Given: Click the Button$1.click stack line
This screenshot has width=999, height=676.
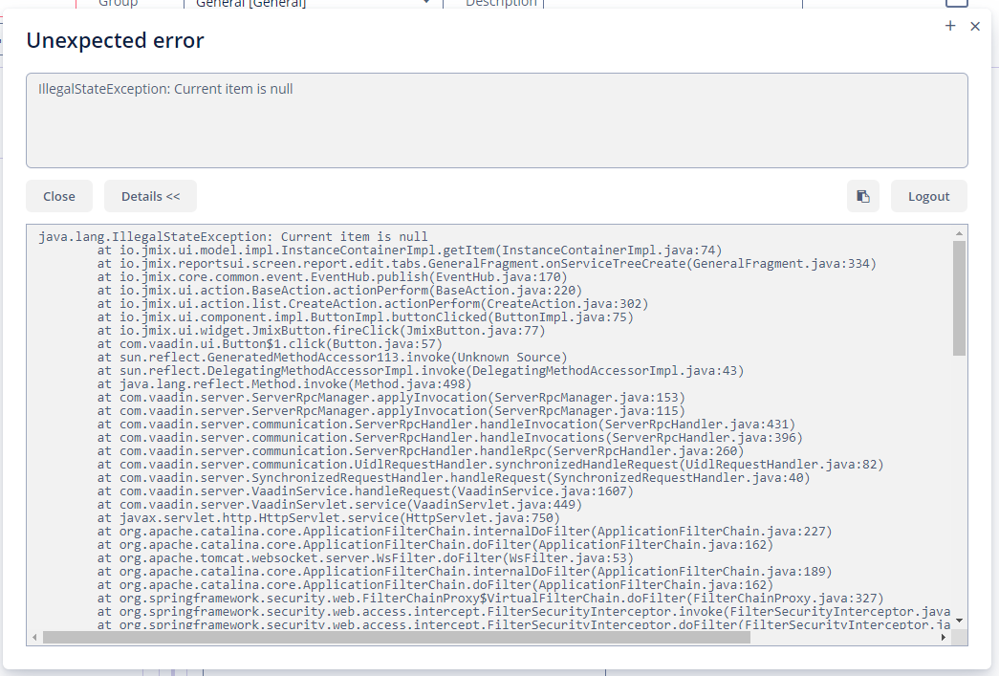Looking at the screenshot, I should tap(270, 344).
